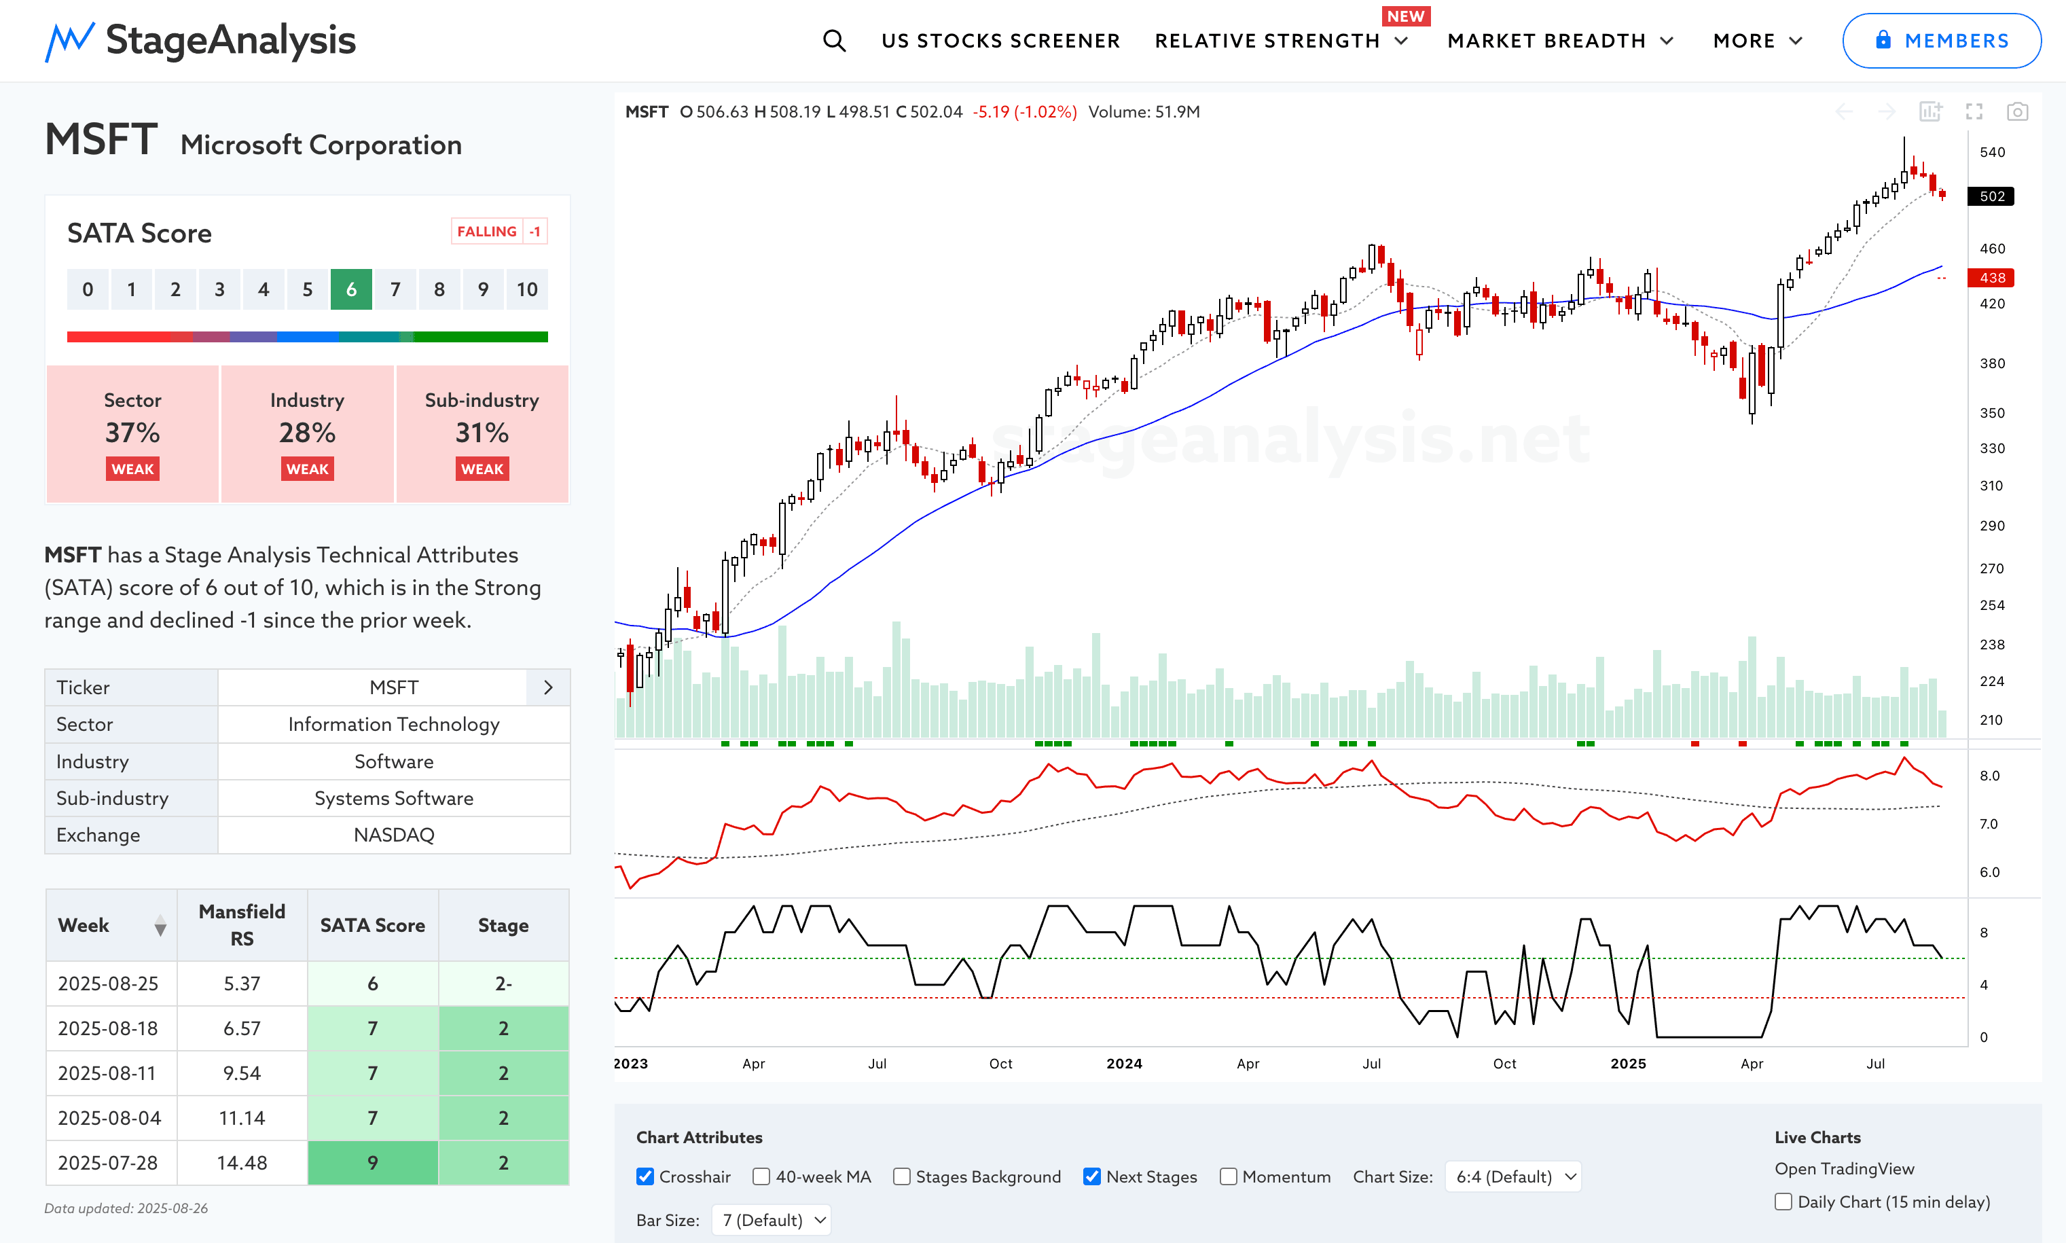Click the 2025-08-11 week cell
Viewport: 2066px width, 1243px height.
pyautogui.click(x=111, y=1073)
